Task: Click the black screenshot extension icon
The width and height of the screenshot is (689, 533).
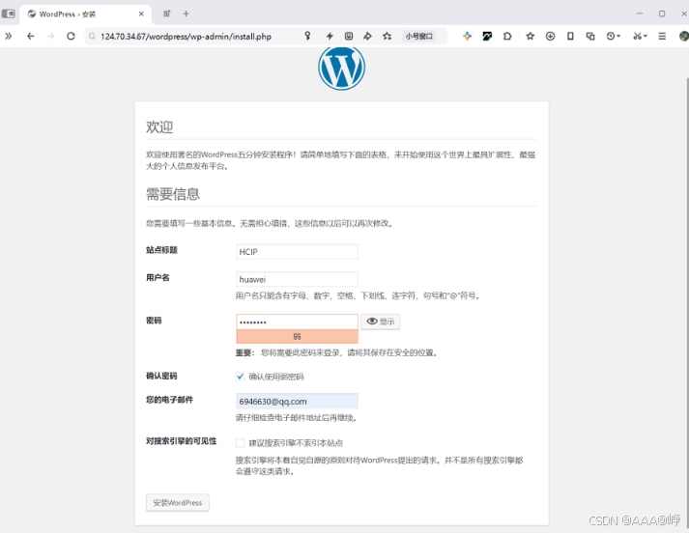Action: [x=487, y=36]
